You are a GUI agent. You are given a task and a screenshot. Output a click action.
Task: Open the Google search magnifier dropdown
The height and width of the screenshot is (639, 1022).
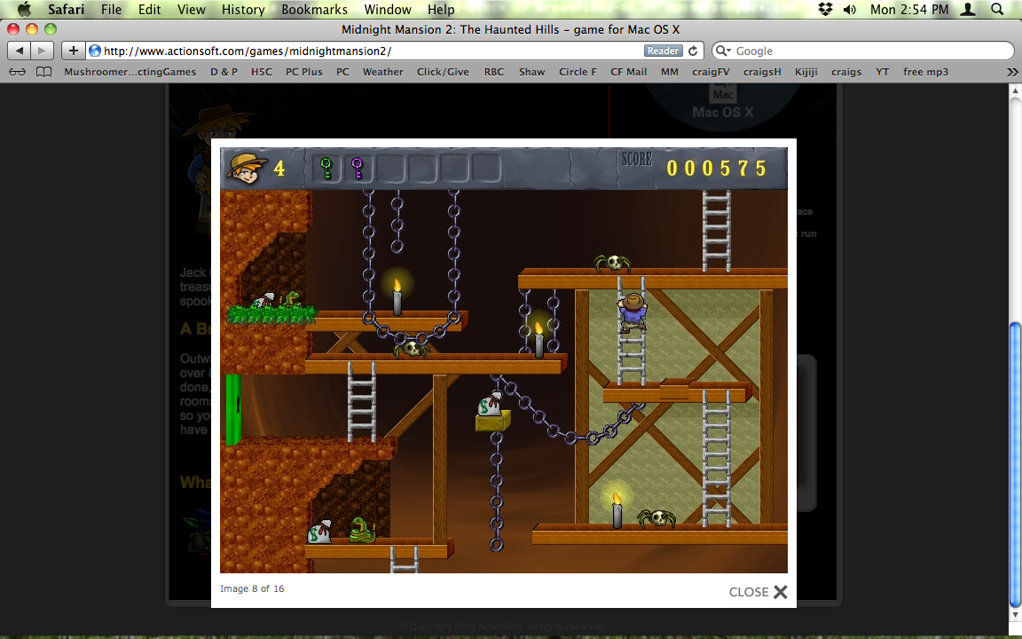pyautogui.click(x=724, y=51)
